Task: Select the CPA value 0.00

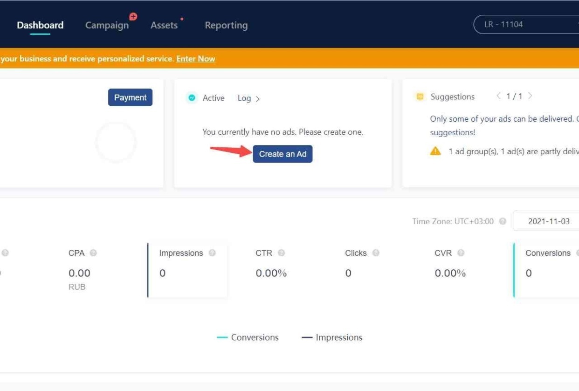Action: point(79,273)
